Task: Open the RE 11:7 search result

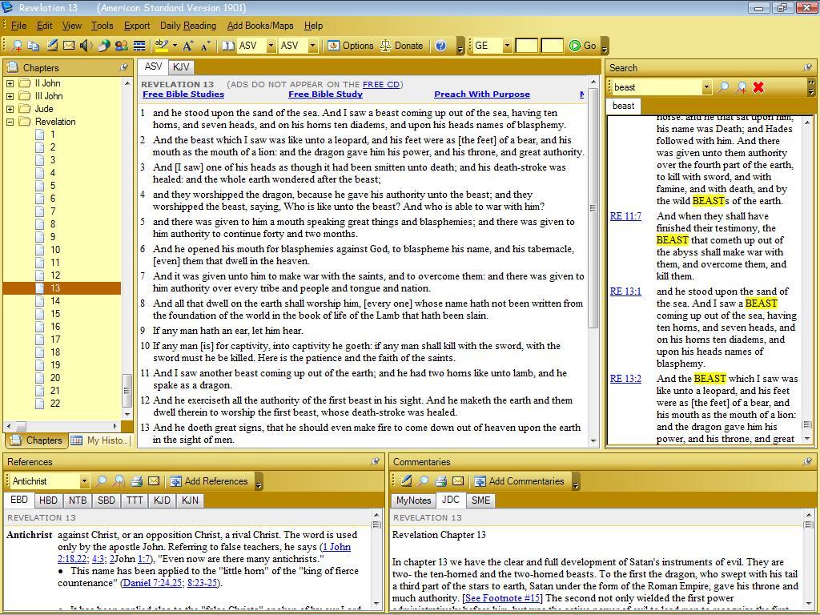Action: (625, 216)
